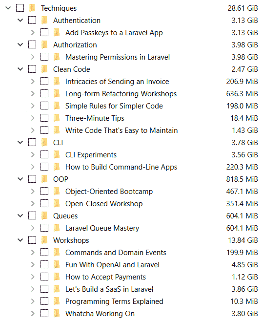Click the Simple Rules for Simpler Code folder icon

point(57,106)
